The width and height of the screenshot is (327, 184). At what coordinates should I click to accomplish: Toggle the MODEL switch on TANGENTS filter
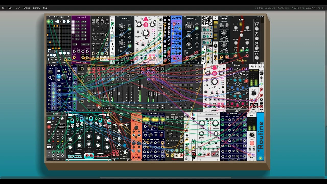[x=185, y=52]
